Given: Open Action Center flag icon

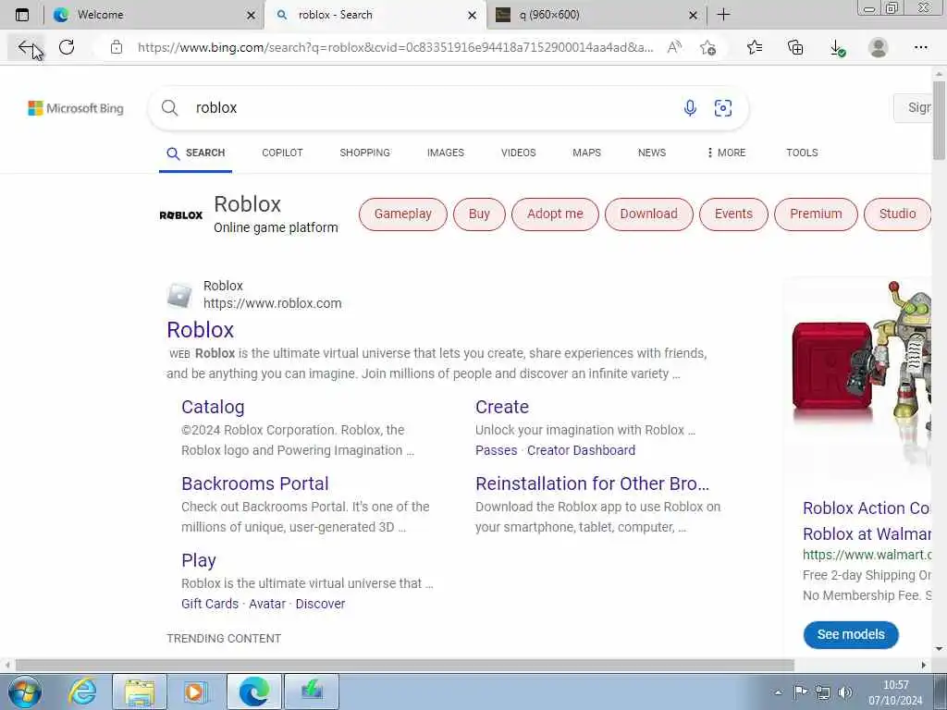Looking at the screenshot, I should coord(800,692).
